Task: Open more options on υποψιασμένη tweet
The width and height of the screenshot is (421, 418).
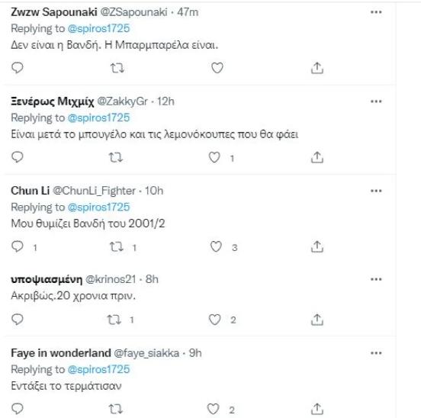Action: (x=376, y=279)
